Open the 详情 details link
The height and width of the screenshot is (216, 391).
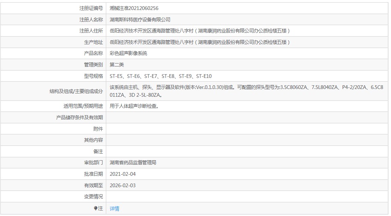point(114,209)
